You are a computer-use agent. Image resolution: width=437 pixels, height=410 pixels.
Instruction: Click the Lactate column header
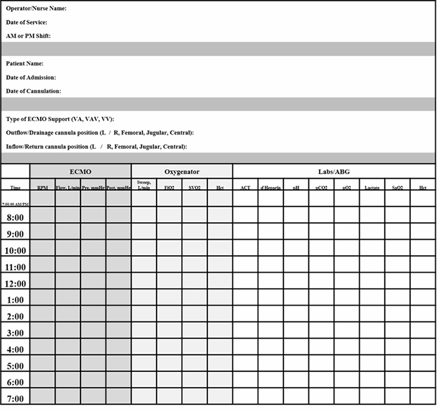(x=372, y=187)
